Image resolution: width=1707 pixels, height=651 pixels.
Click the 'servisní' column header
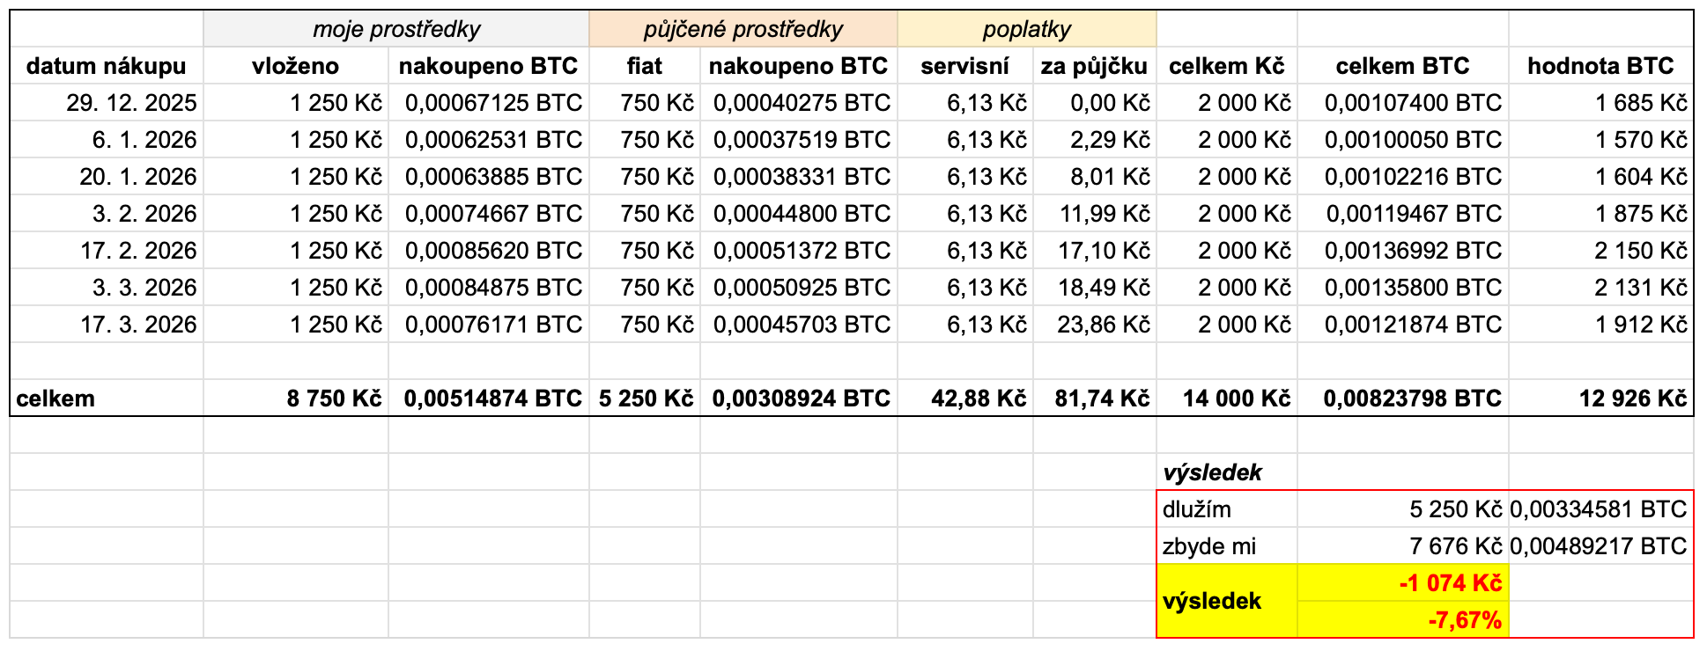(x=965, y=66)
